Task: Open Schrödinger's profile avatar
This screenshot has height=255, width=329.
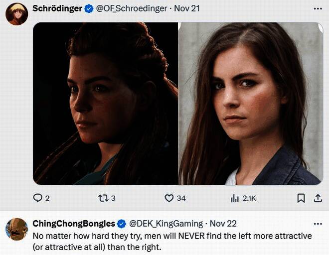Action: pyautogui.click(x=16, y=13)
